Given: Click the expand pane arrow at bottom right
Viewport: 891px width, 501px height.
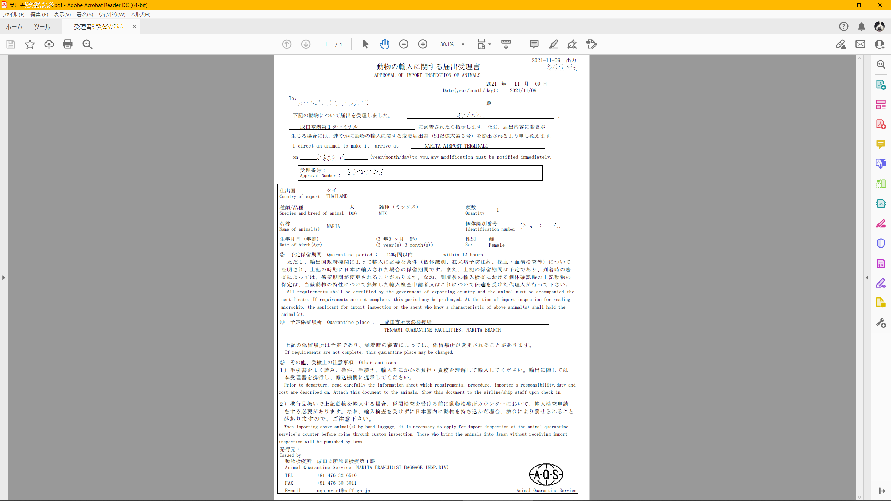Looking at the screenshot, I should click(882, 491).
